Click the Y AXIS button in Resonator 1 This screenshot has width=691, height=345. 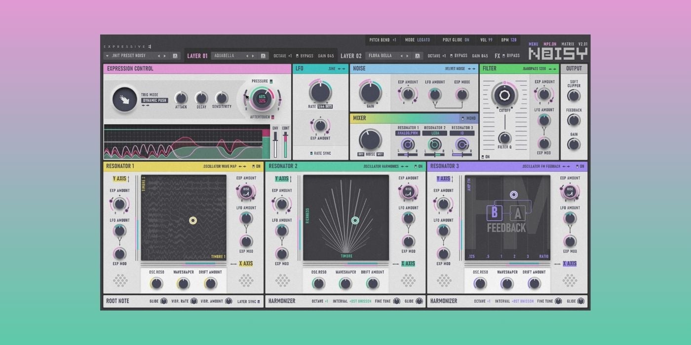119,179
